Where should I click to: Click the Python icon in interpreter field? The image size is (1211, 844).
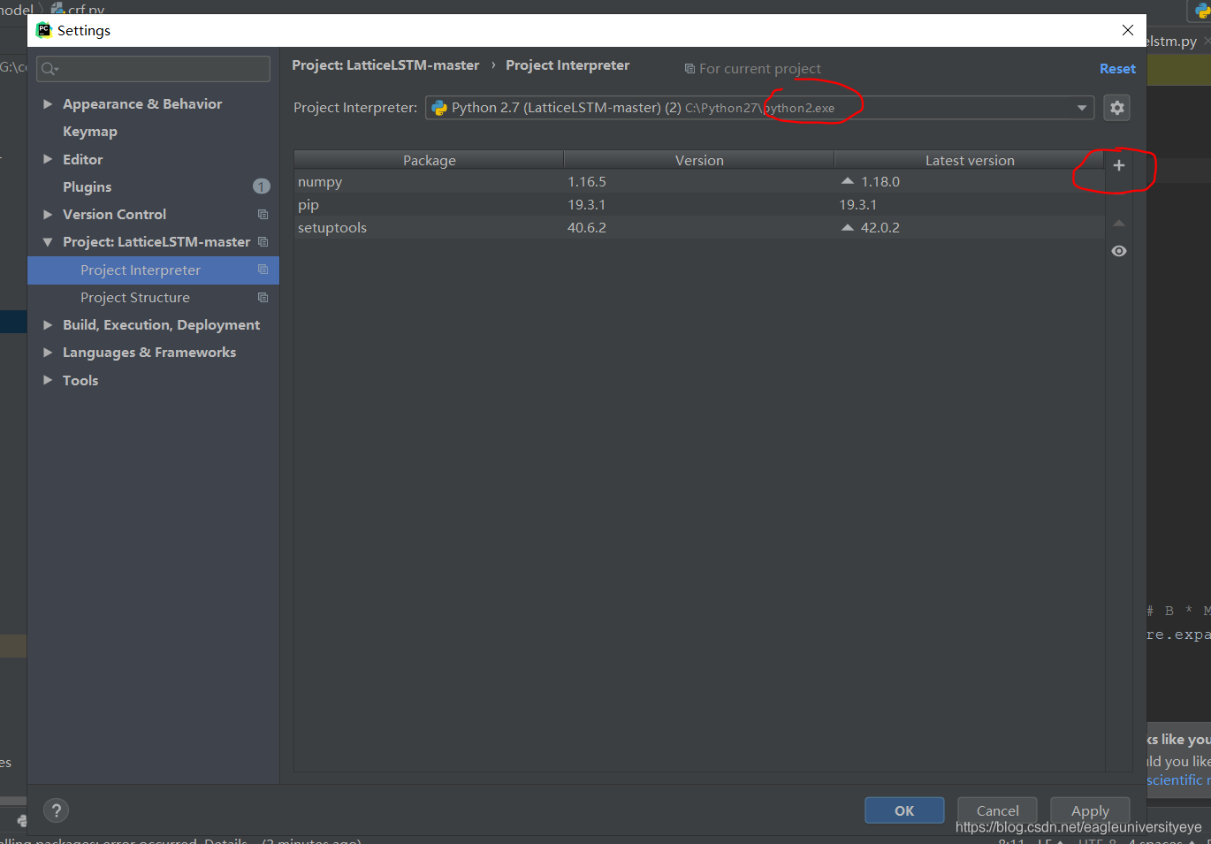[x=439, y=108]
